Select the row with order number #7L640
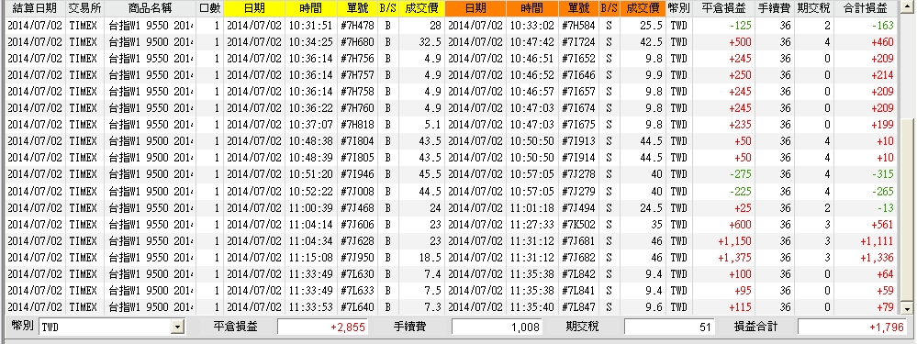Screen dimensions: 917x344 pos(452,307)
